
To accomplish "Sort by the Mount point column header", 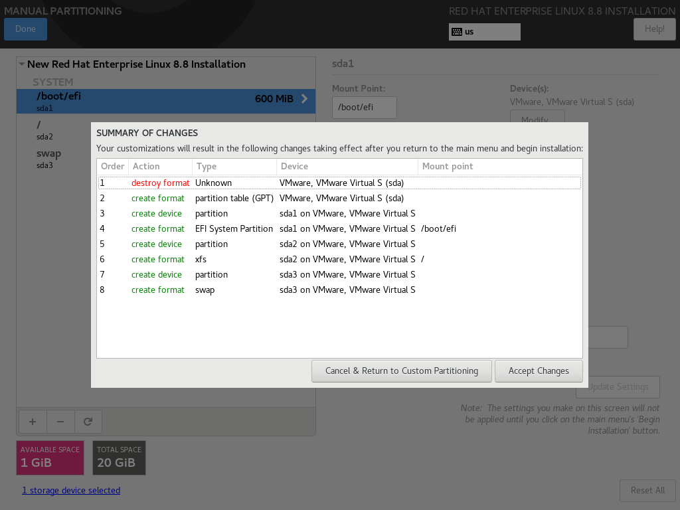I will 500,167.
